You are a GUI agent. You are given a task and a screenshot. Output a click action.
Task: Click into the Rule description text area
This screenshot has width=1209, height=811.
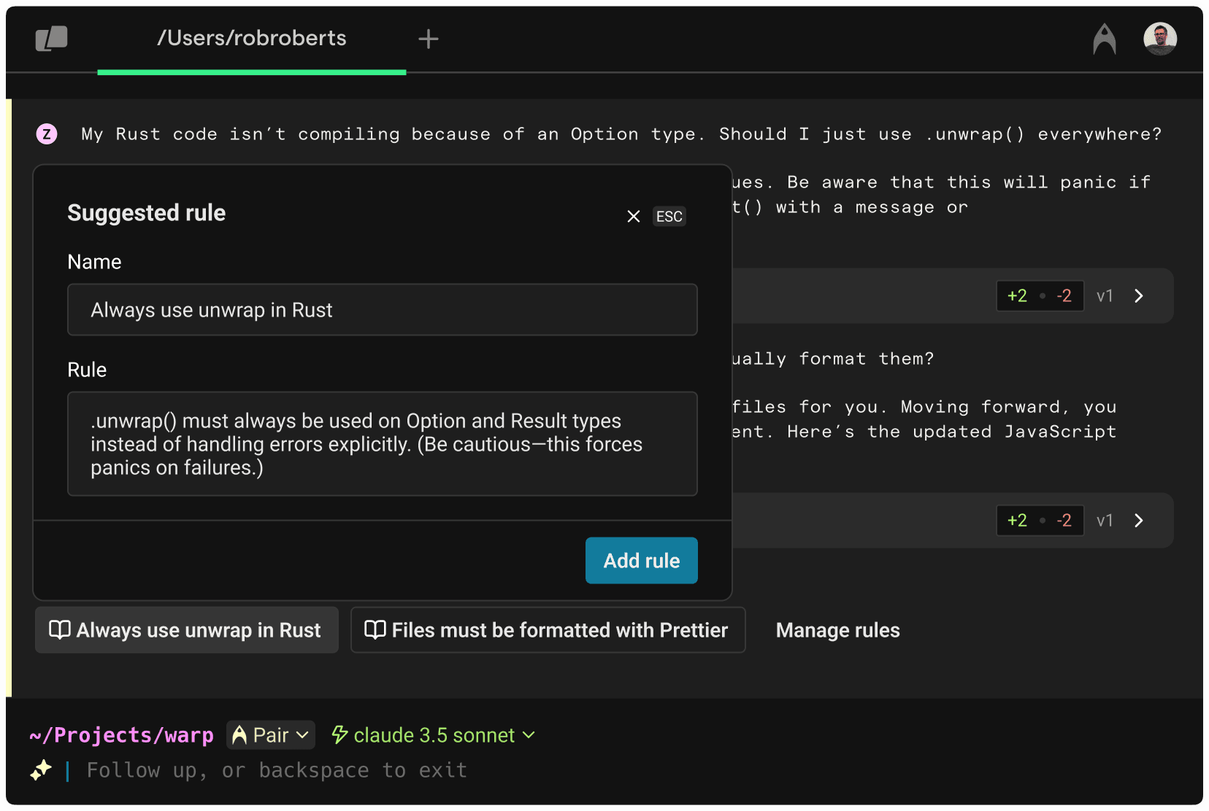382,443
